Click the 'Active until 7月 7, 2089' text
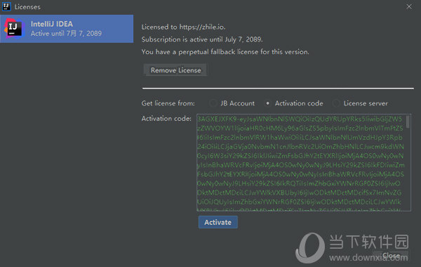This screenshot has width=421, height=267. point(66,34)
